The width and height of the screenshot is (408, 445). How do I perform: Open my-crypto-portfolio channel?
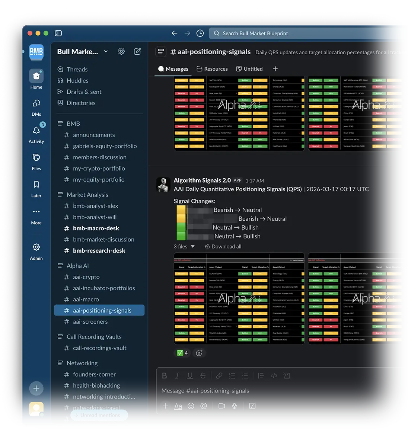99,169
